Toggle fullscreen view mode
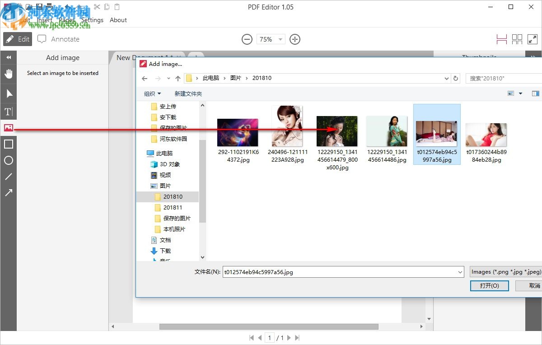Image resolution: width=542 pixels, height=345 pixels. click(x=533, y=39)
